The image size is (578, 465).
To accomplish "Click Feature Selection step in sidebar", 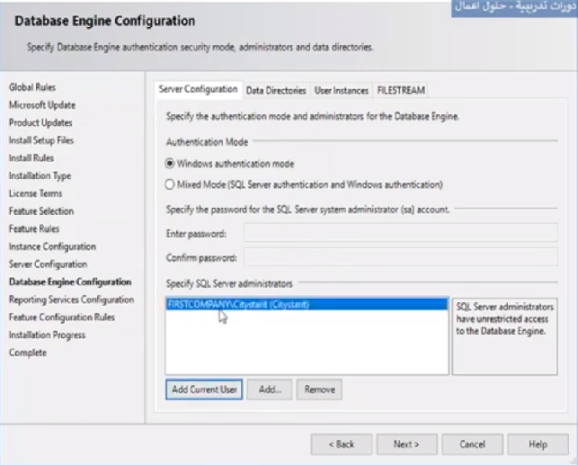I will 41,211.
